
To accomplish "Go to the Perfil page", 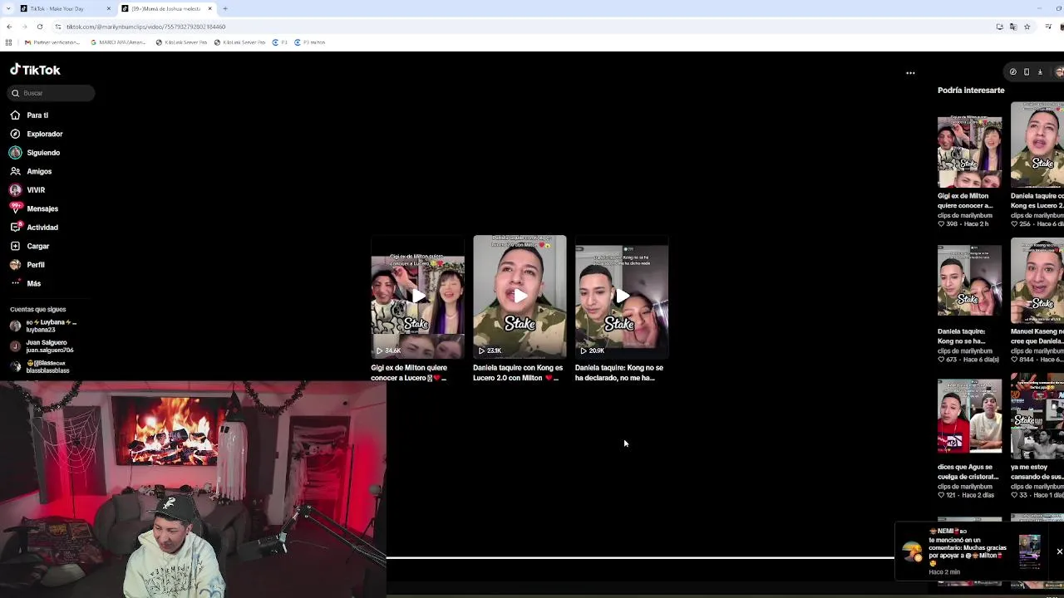I will coord(36,265).
